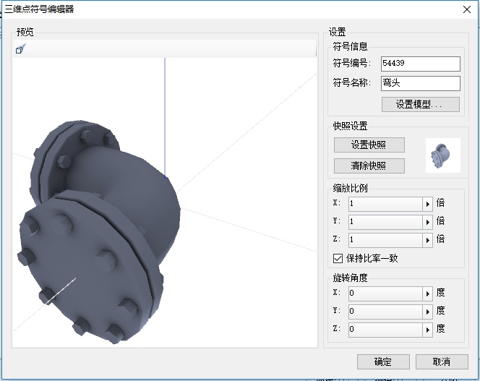The image size is (480, 381).
Task: Expand the scale X arrow button
Action: click(x=428, y=204)
